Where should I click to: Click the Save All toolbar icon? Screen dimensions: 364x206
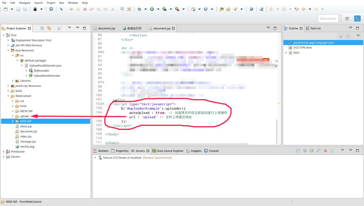(25, 9)
